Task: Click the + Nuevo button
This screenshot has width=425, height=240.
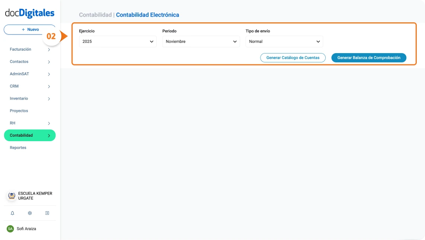Action: 29,29
